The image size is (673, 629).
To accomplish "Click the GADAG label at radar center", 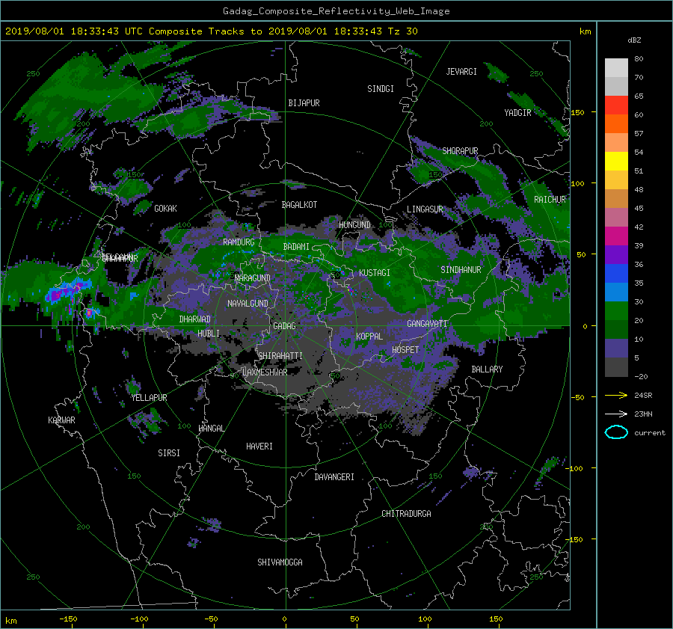I will [x=285, y=326].
